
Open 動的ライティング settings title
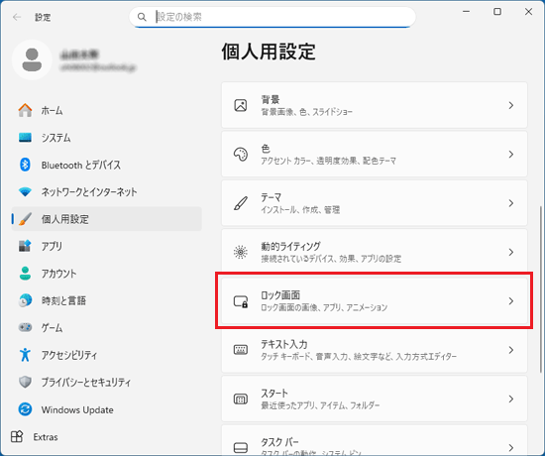click(290, 246)
